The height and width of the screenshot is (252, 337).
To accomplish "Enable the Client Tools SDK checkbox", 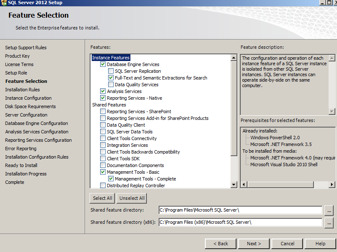I will (103, 159).
